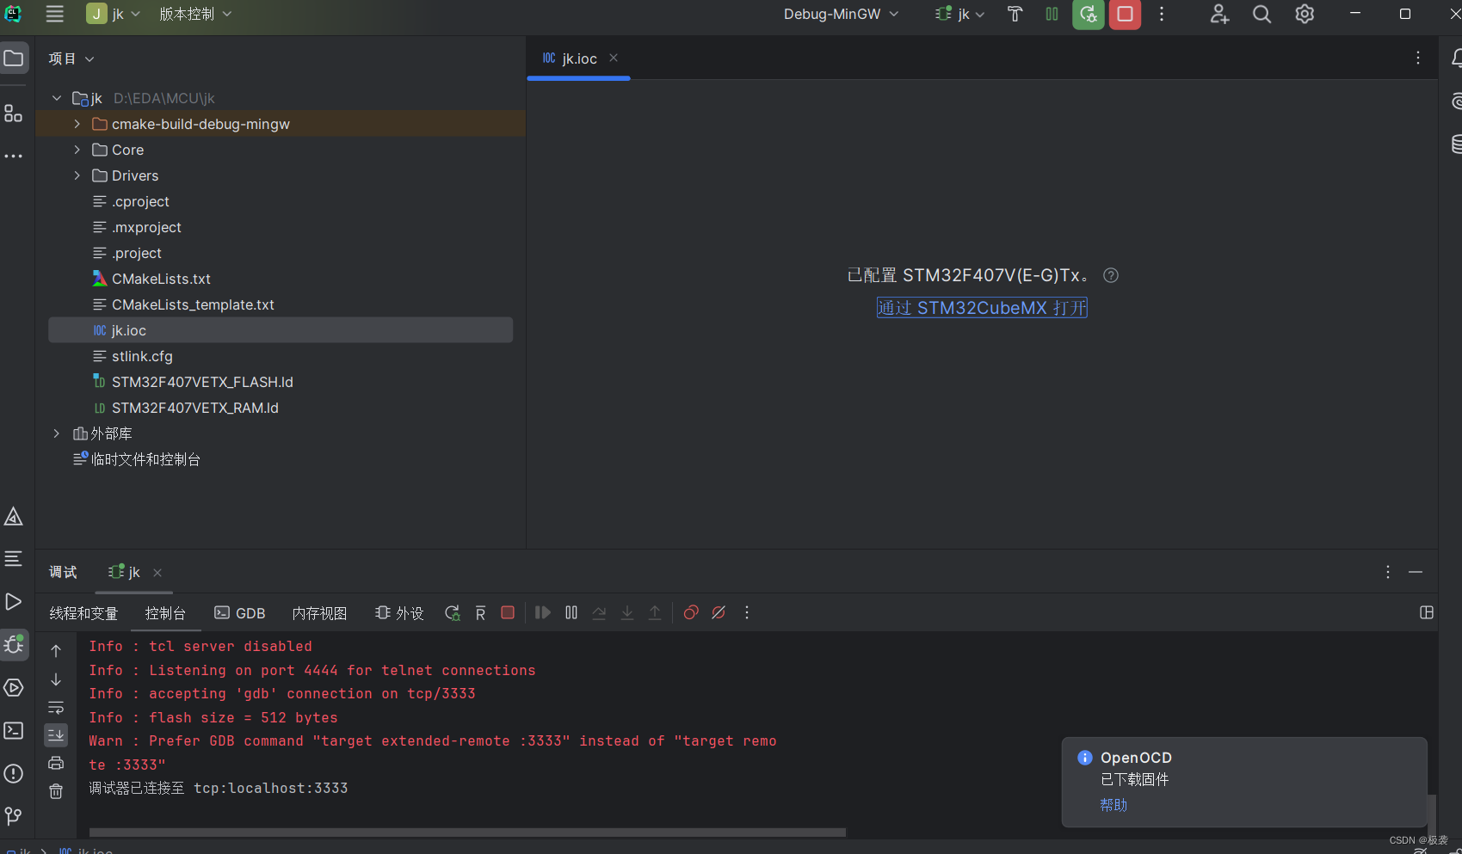Open the 项目 view selector dropdown
The height and width of the screenshot is (854, 1462).
(x=71, y=58)
